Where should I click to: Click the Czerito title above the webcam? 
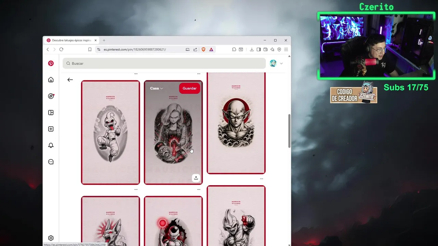[376, 7]
